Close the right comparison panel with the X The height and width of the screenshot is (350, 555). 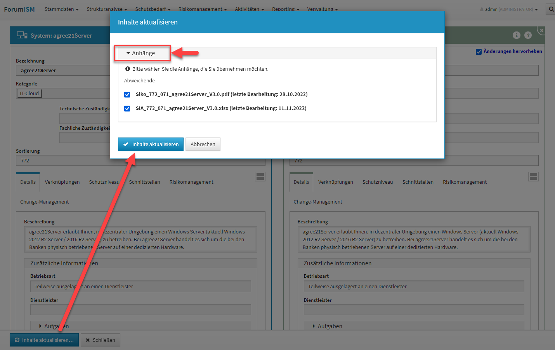pos(541,30)
